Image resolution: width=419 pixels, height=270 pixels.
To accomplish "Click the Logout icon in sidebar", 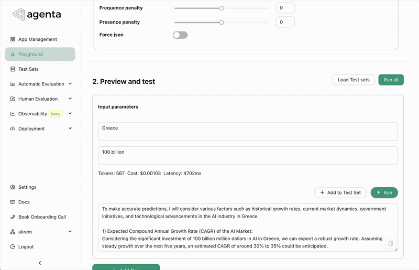I will [13, 246].
